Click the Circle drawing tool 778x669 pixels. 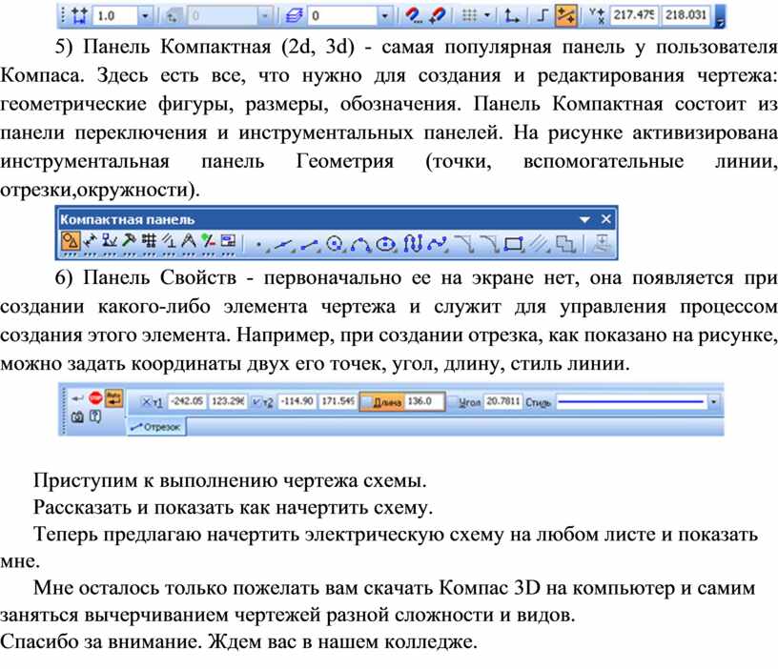click(x=335, y=244)
